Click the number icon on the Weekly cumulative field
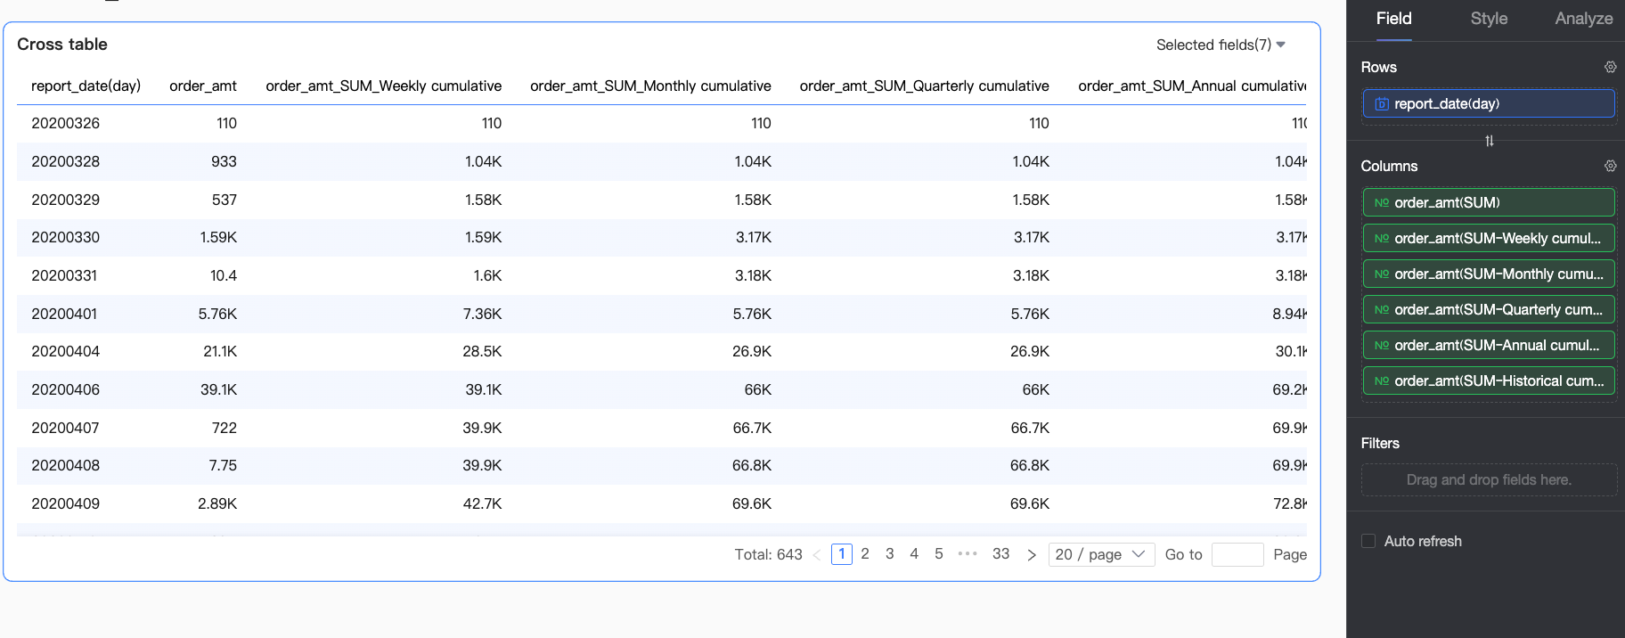The width and height of the screenshot is (1625, 638). click(x=1382, y=239)
